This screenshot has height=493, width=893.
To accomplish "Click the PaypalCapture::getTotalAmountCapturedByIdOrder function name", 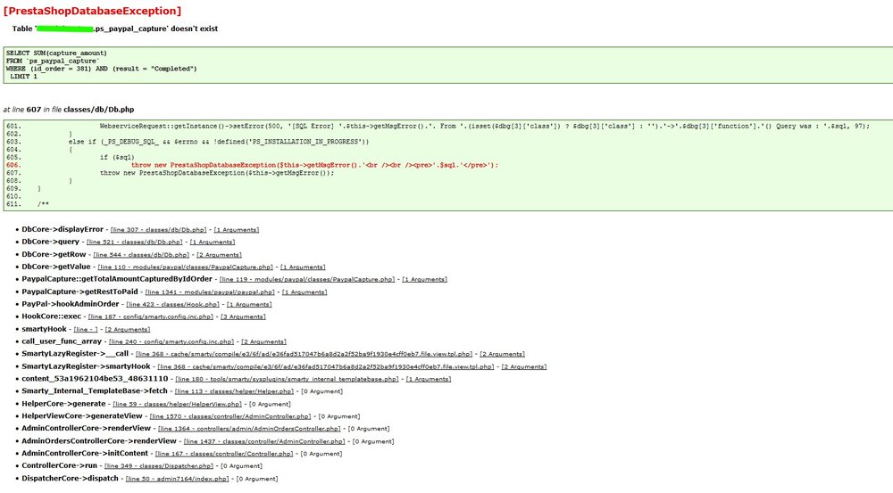I will (117, 279).
